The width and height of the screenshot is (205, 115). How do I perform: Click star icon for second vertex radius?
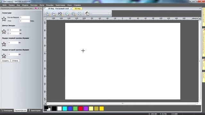[4, 56]
